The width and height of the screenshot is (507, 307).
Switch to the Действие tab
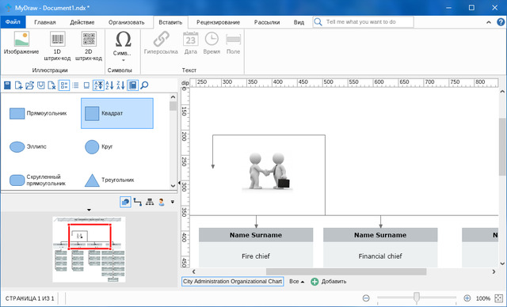[82, 22]
